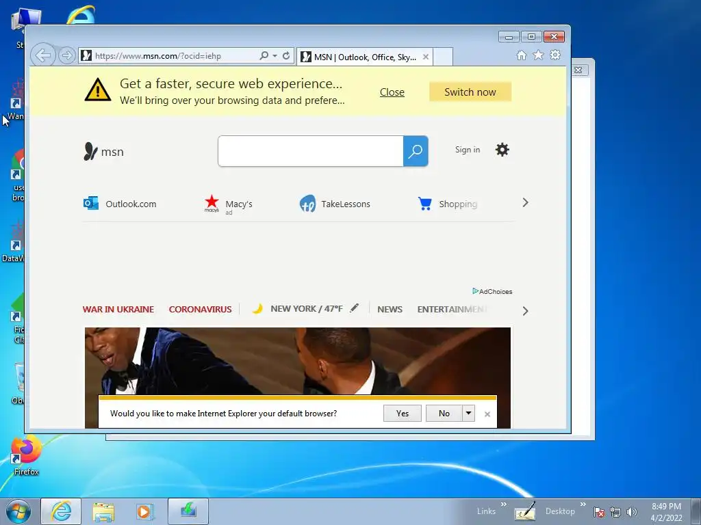Select WAR IN UKRAINE category
The width and height of the screenshot is (701, 525).
pos(118,310)
